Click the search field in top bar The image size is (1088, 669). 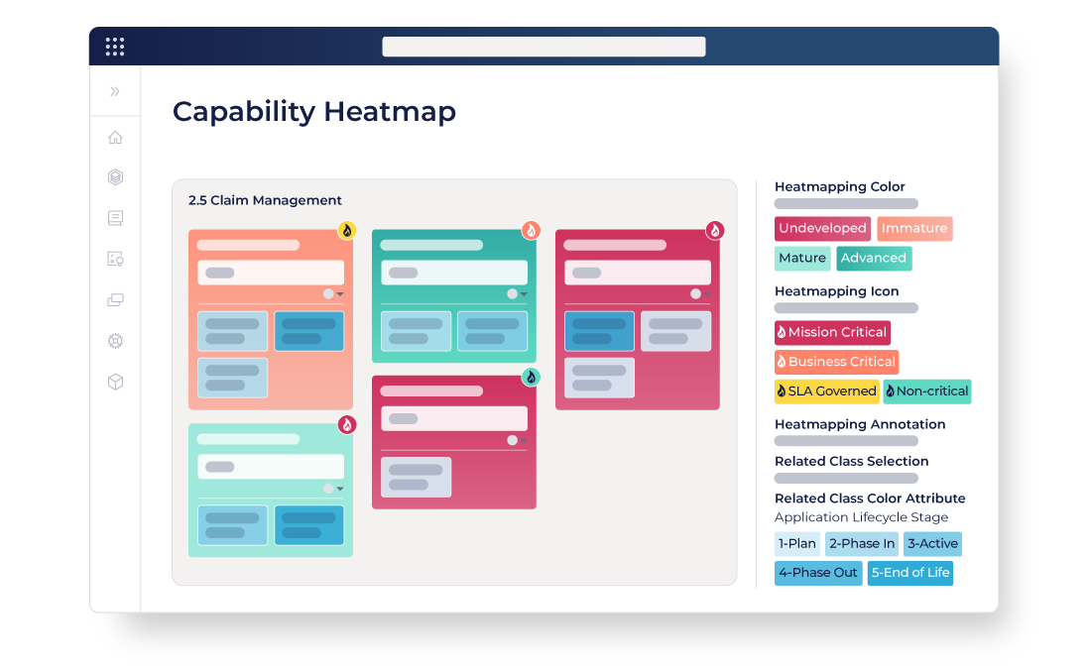pyautogui.click(x=544, y=47)
